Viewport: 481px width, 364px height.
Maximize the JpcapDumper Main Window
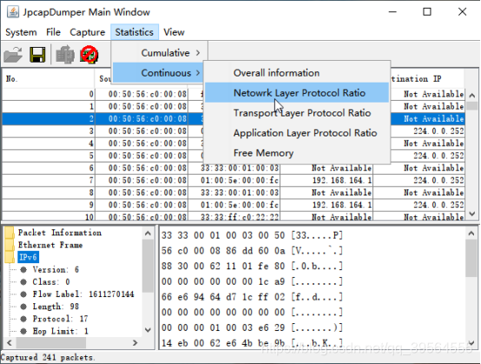[x=427, y=12]
